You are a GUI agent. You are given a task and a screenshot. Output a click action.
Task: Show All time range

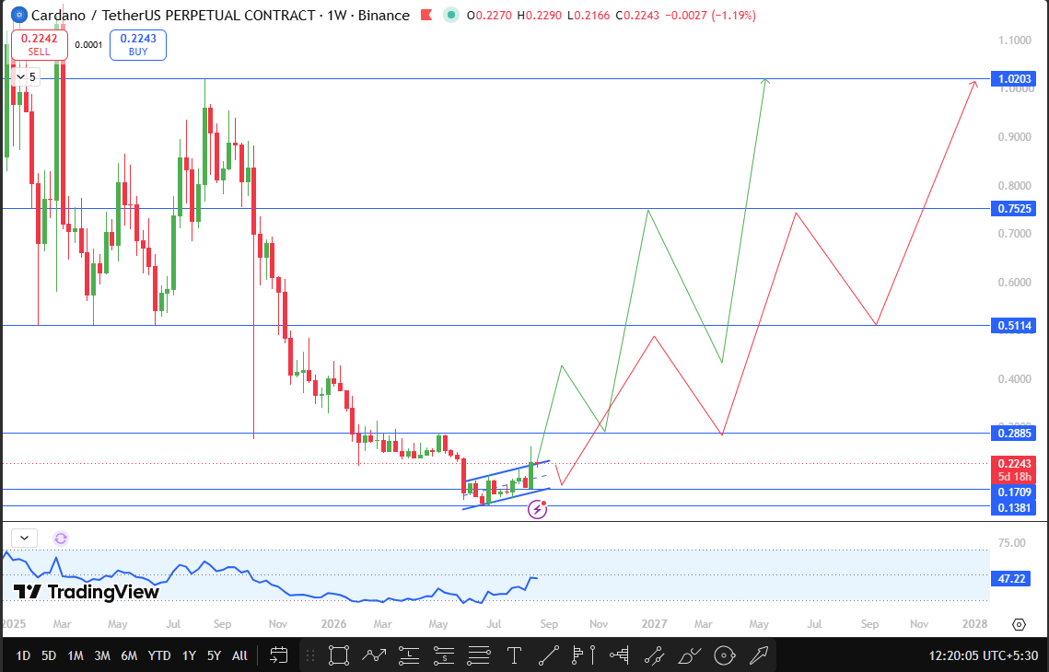pyautogui.click(x=239, y=656)
